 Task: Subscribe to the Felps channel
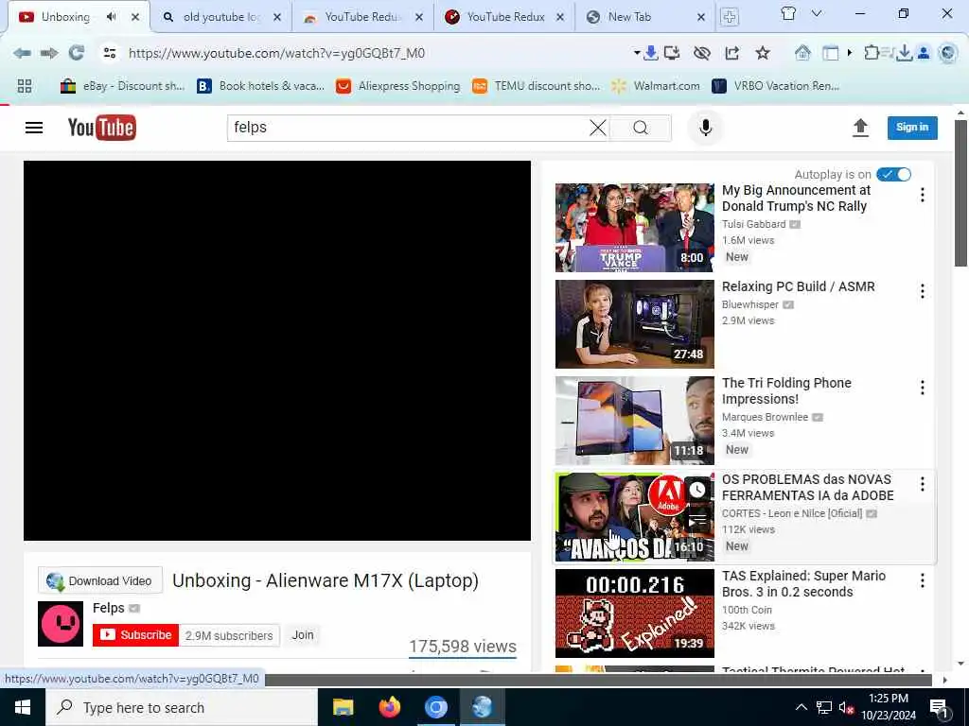tap(136, 634)
